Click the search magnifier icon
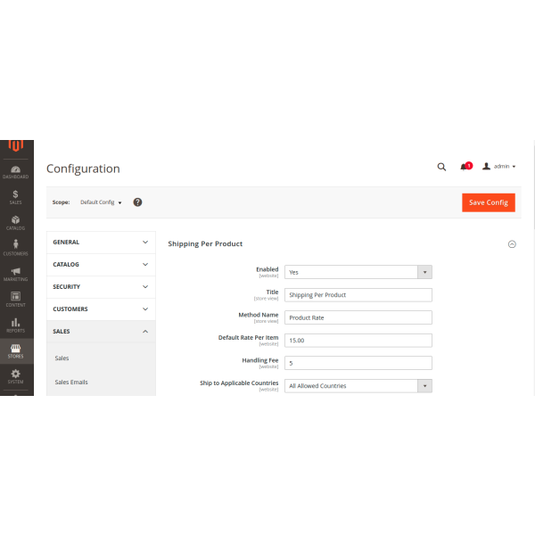Viewport: 535px width, 535px height. coord(441,167)
